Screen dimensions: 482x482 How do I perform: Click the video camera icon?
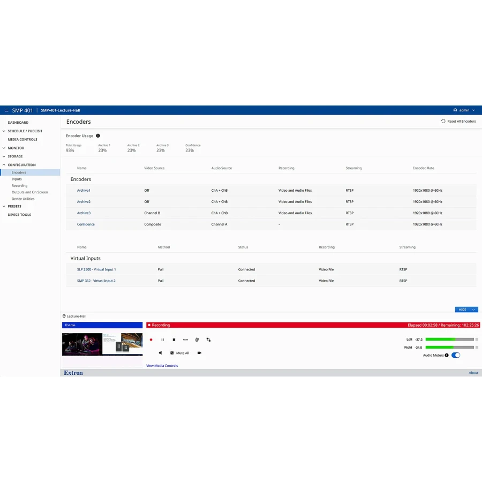click(199, 353)
